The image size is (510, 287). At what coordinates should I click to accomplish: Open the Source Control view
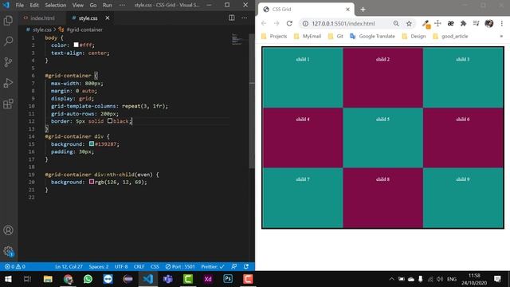[x=8, y=62]
